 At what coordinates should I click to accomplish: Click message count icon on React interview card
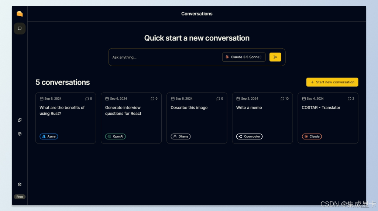[x=152, y=98]
